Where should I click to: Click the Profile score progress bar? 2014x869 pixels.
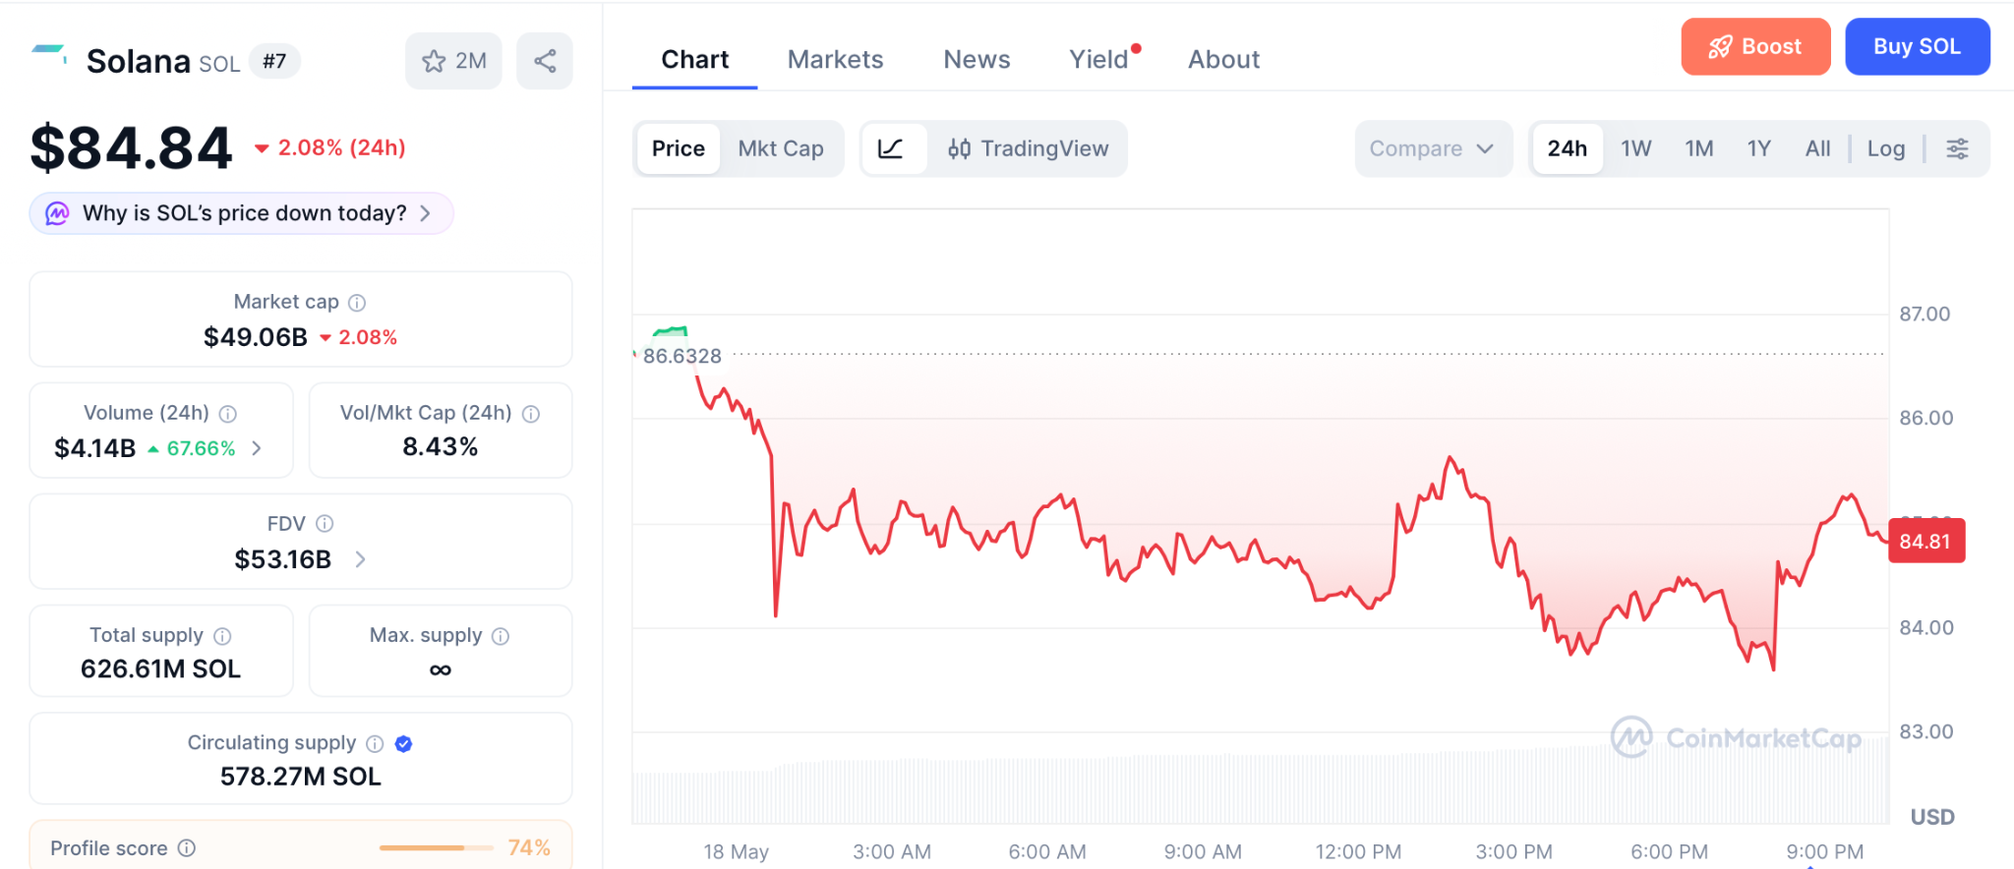click(436, 847)
